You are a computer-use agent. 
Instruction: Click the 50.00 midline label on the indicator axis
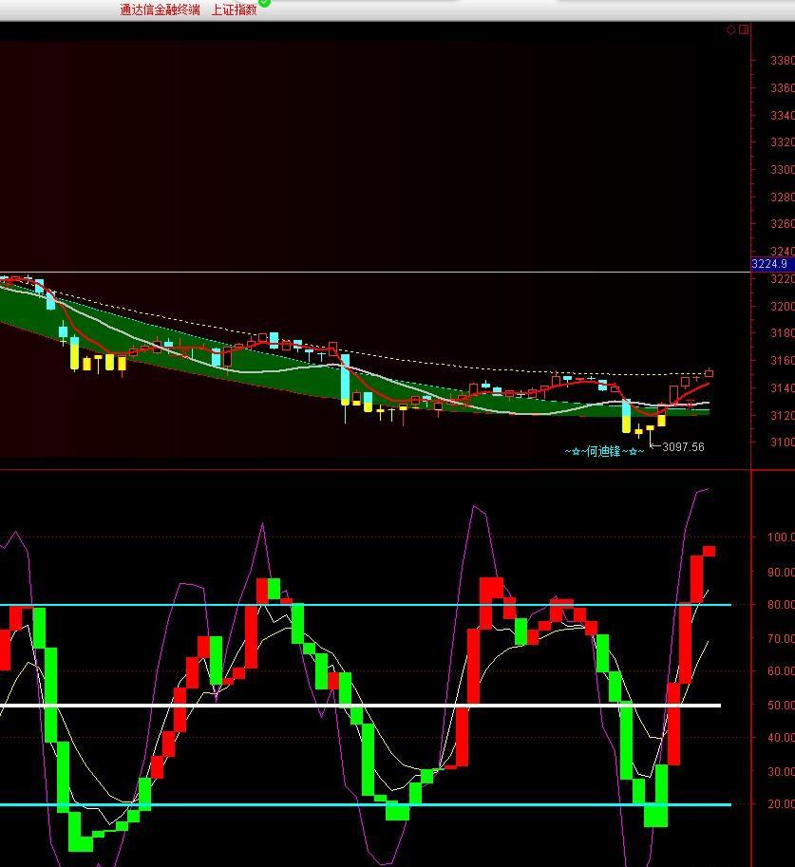point(781,706)
